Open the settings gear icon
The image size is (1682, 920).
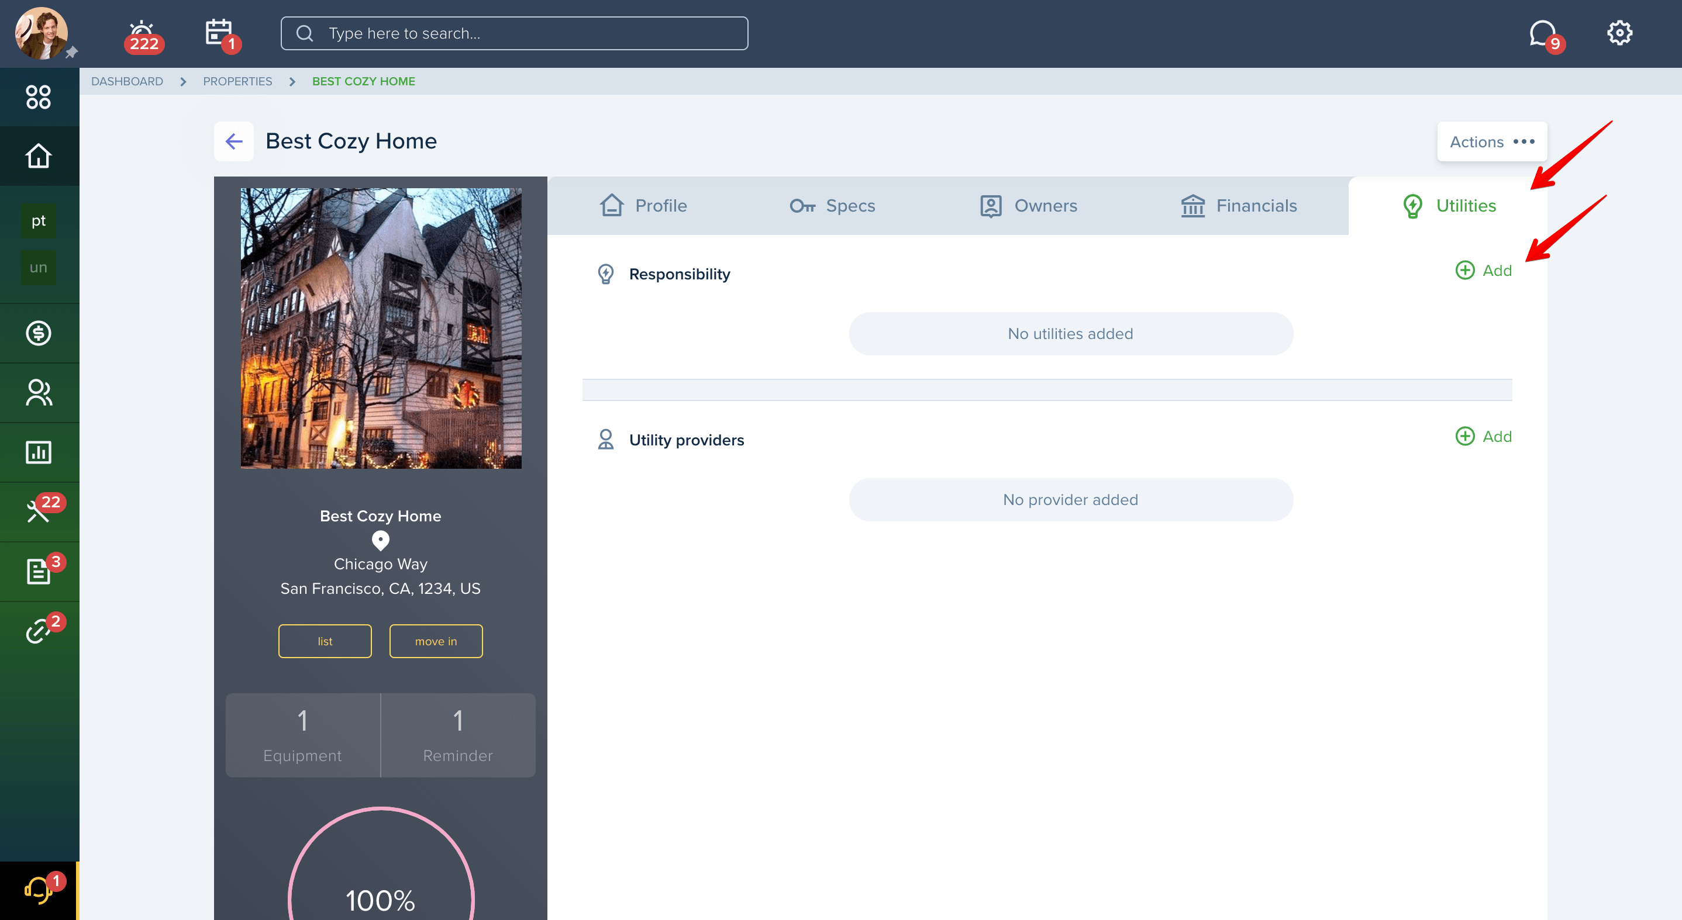click(x=1619, y=33)
